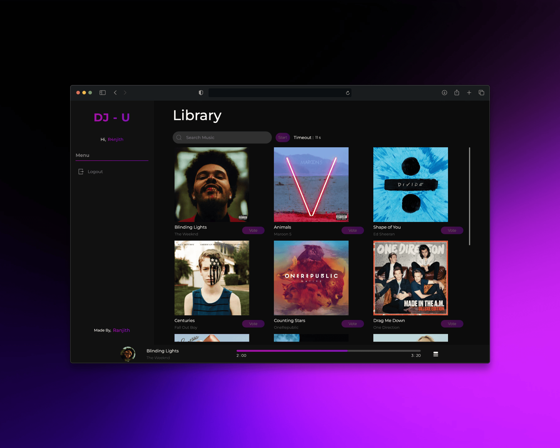
Task: Open a new tab with plus icon
Action: 469,93
